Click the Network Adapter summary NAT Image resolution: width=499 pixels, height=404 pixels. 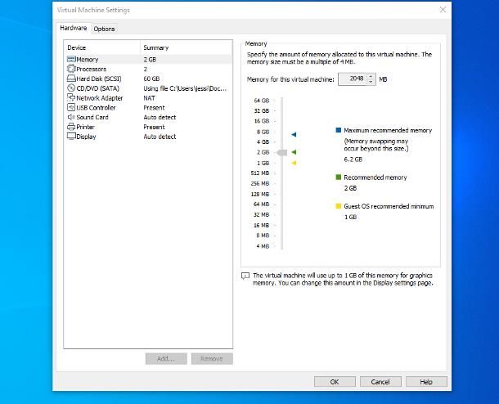pyautogui.click(x=149, y=98)
